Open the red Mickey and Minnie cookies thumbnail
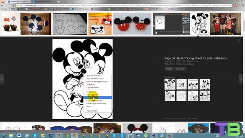Image resolution: width=245 pixels, height=138 pixels. coord(132,24)
